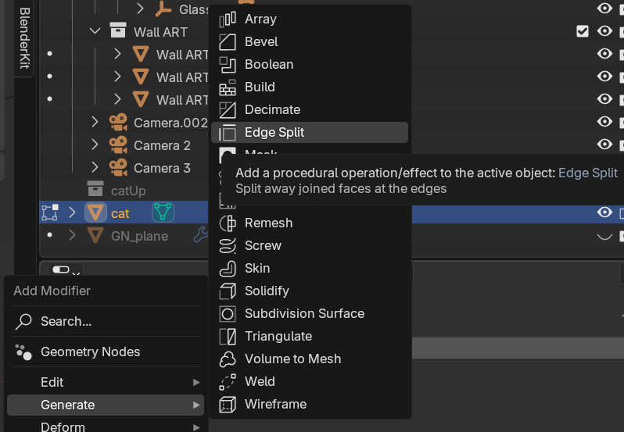Screen dimensions: 624x432
Task: Hide the cat object in viewport
Action: [604, 212]
